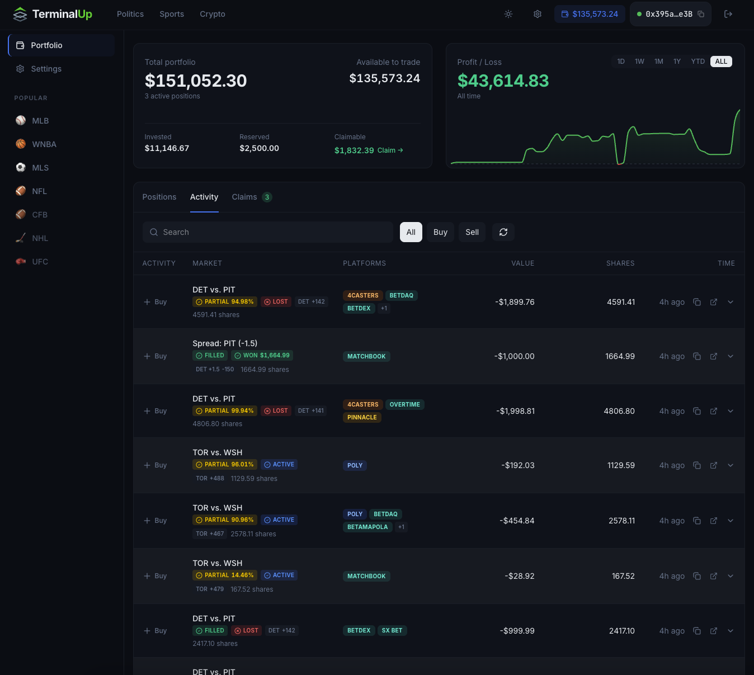Open external link for Spread: PIT trade
The image size is (754, 675).
pyautogui.click(x=714, y=356)
